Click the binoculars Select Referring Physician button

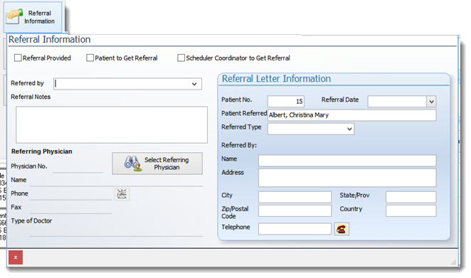click(x=157, y=164)
